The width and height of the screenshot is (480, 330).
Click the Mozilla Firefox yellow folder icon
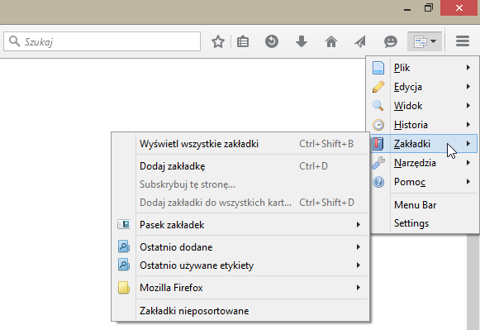tap(124, 288)
